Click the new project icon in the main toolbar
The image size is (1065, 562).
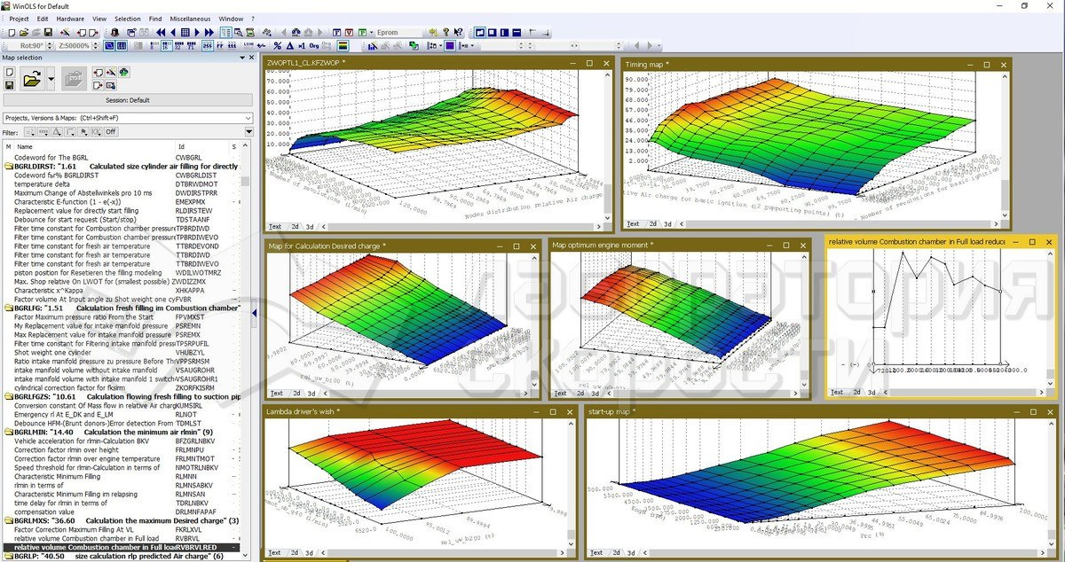coord(12,32)
